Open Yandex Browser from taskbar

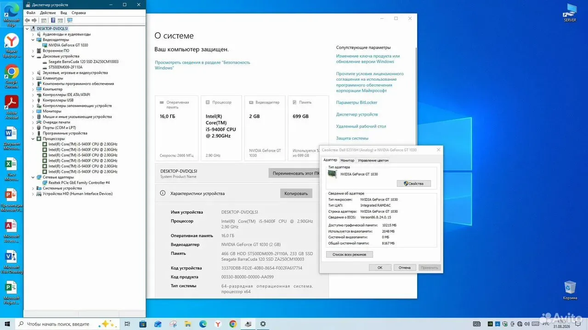click(x=218, y=324)
